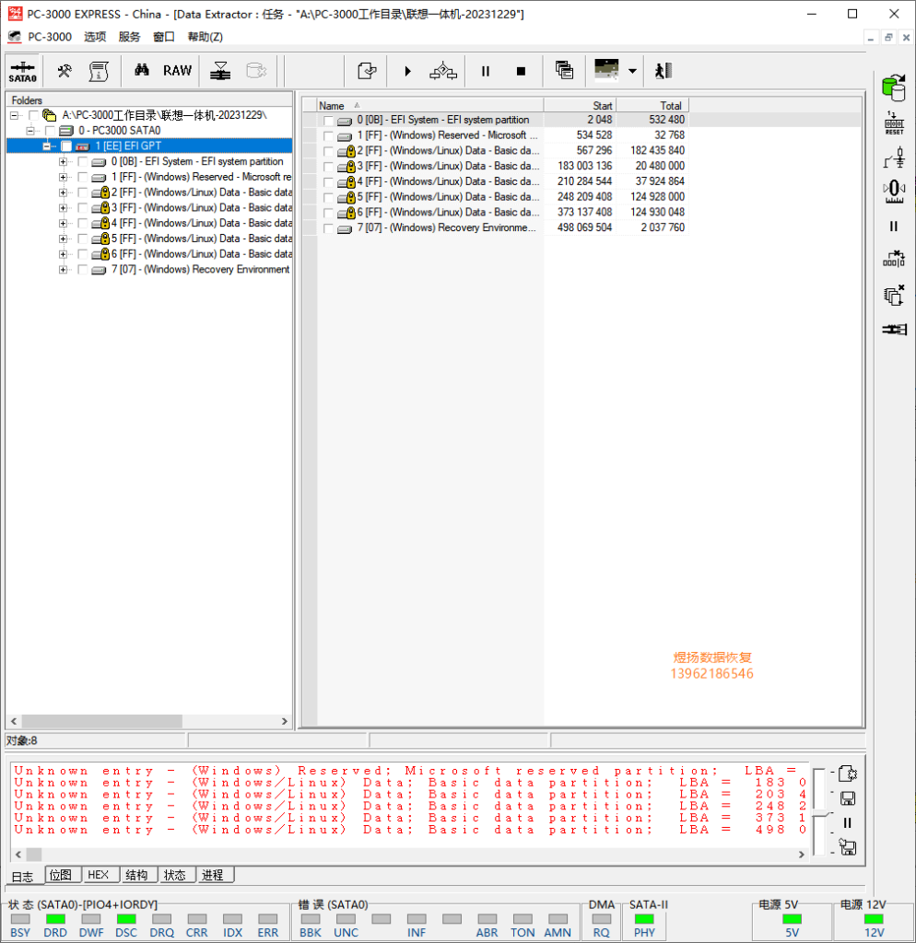Click the vertical slider beside the log
The image size is (916, 943).
click(x=819, y=811)
